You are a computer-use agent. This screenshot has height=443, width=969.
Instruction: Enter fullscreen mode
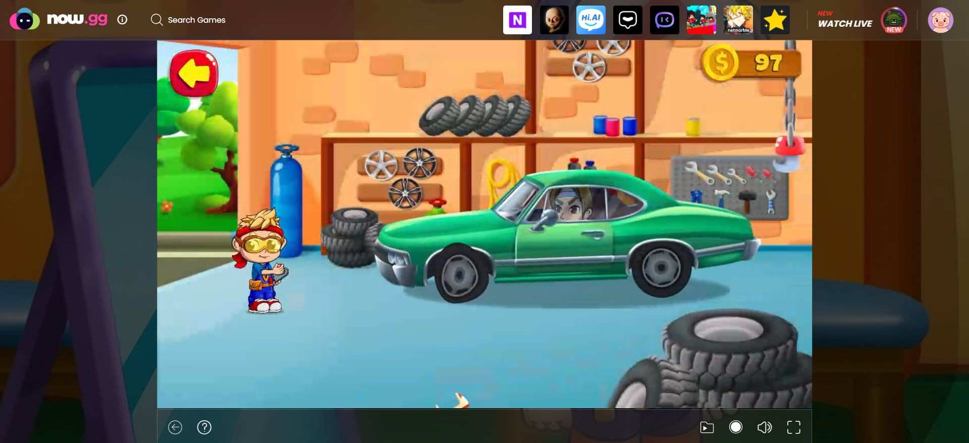(794, 427)
